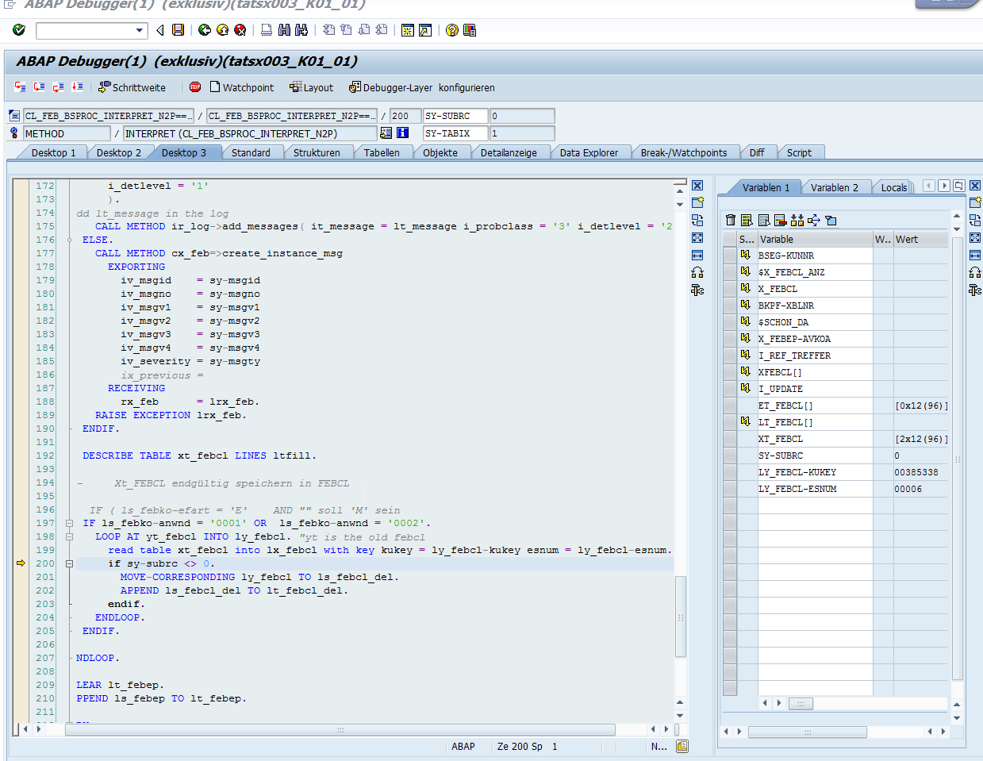Collapse the code block at line 197

coord(69,524)
